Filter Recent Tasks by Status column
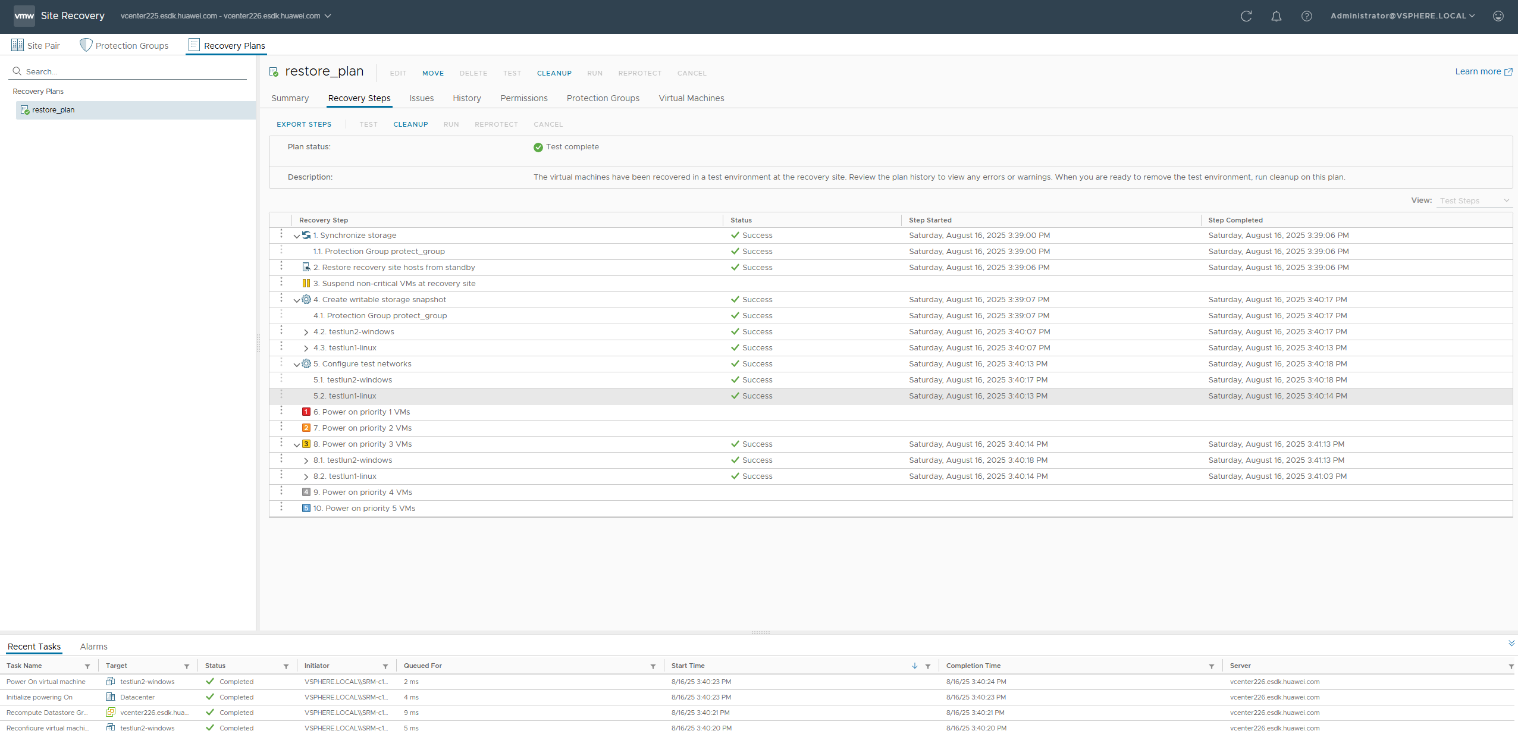This screenshot has height=734, width=1518. [286, 667]
